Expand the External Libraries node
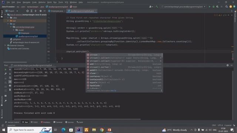This screenshot has height=133, width=237. coord(5,45)
